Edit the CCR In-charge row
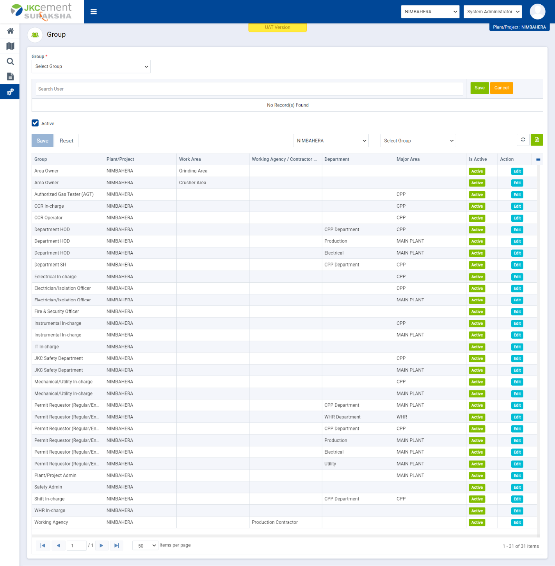Image resolution: width=555 pixels, height=566 pixels. pos(517,206)
